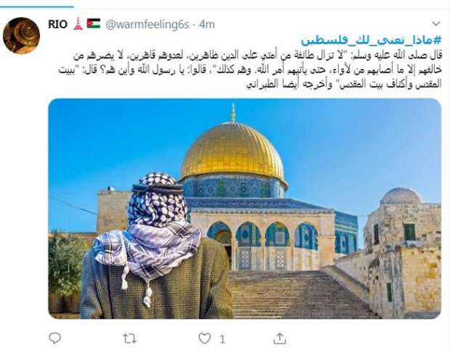The height and width of the screenshot is (348, 450).
Task: Click the last line of Arabic tweet text
Action: (x=344, y=84)
